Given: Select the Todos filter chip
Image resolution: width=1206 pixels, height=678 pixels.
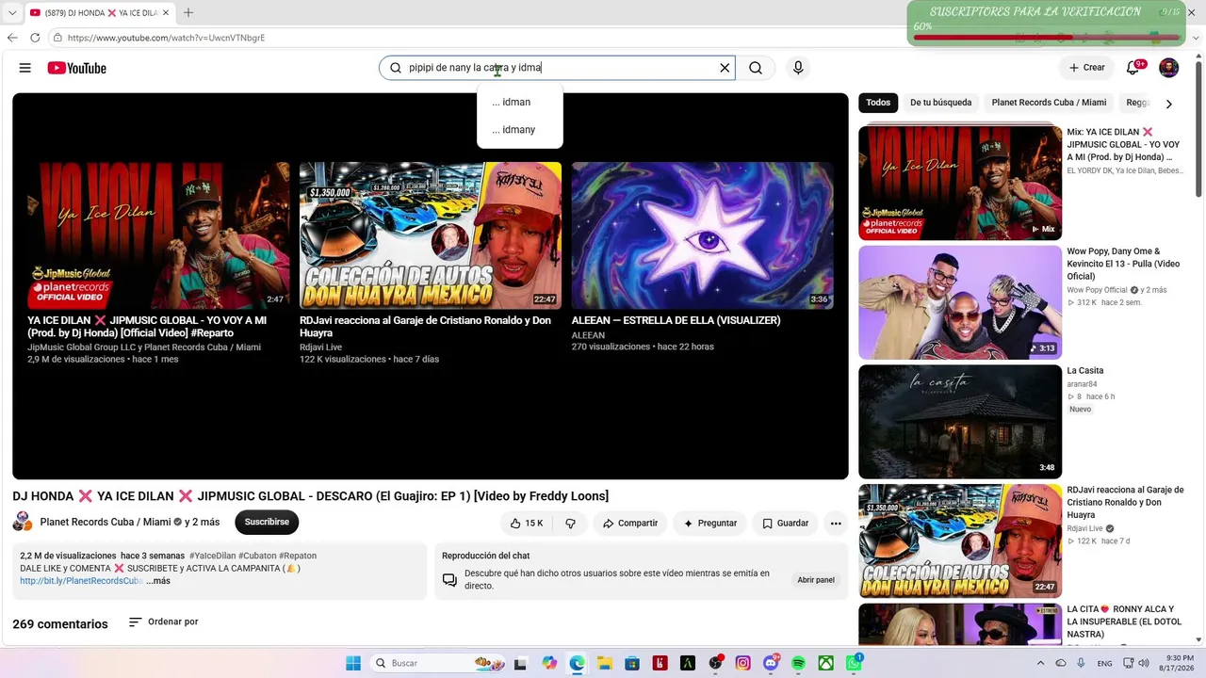Looking at the screenshot, I should 878,103.
